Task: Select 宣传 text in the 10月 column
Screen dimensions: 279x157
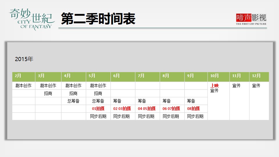Action: coord(214,91)
